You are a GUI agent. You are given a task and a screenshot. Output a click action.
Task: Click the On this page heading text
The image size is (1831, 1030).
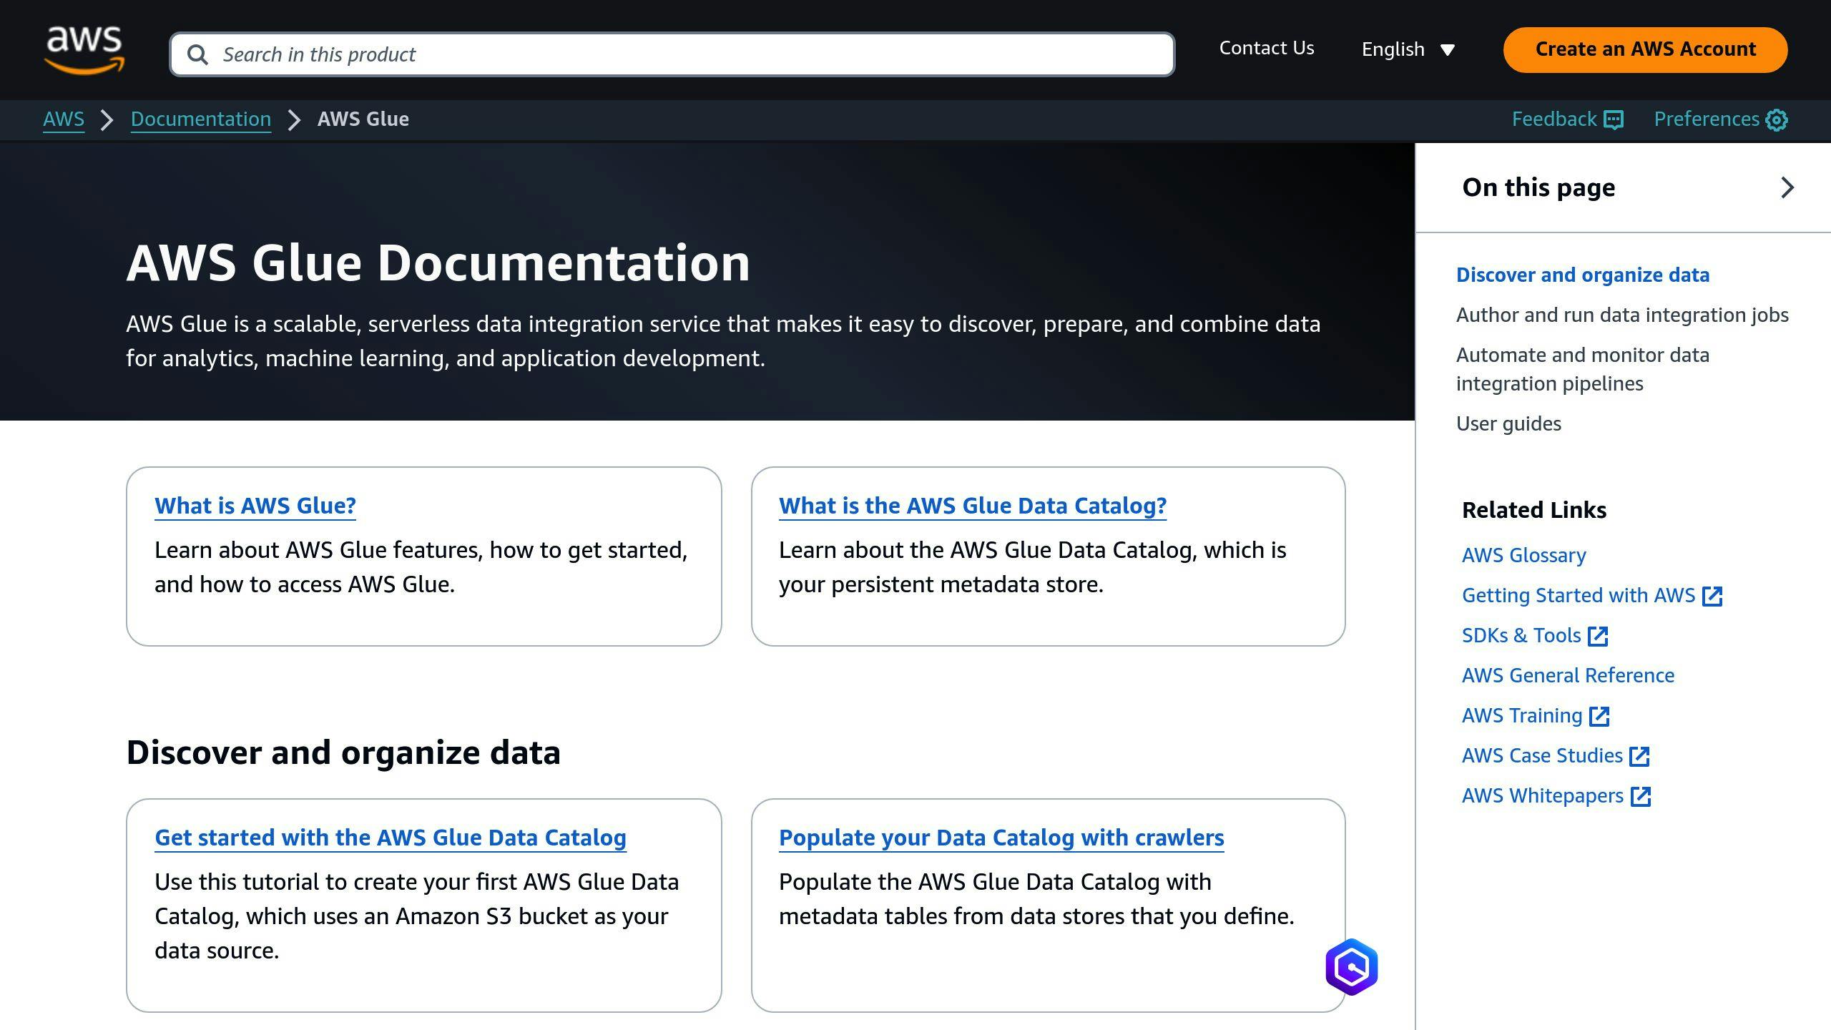coord(1538,187)
